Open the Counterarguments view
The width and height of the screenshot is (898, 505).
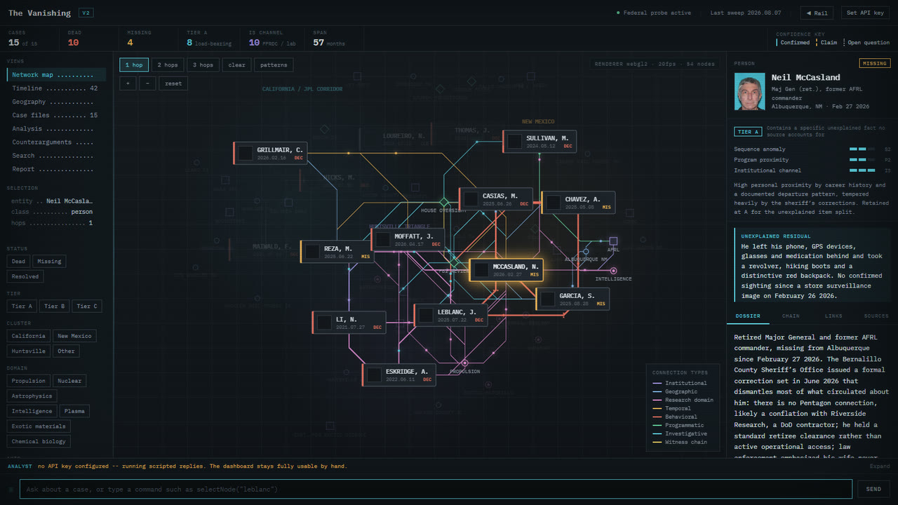(x=55, y=142)
